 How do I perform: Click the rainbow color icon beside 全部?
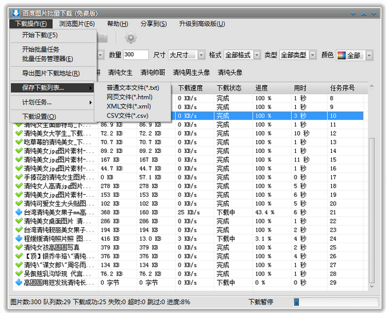tap(342, 56)
